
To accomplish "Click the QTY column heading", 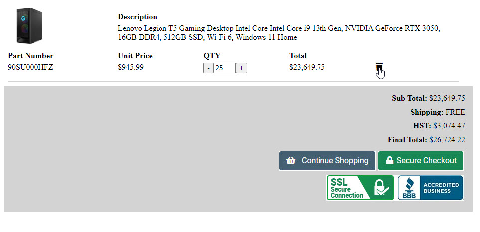I will 212,56.
